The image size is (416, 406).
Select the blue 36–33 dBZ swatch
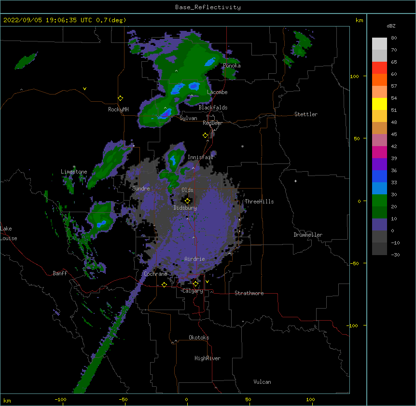[379, 176]
